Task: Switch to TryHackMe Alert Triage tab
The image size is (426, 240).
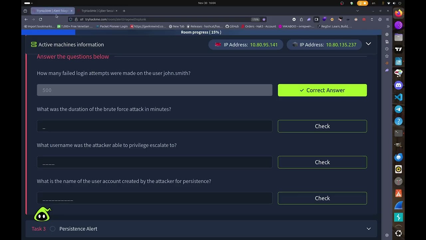Action: click(x=52, y=11)
